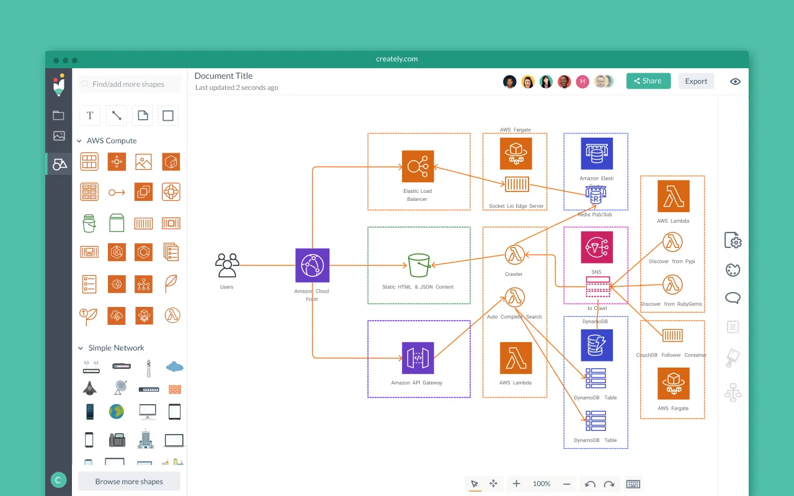Zoom in using the plus control
794x496 pixels.
[516, 484]
